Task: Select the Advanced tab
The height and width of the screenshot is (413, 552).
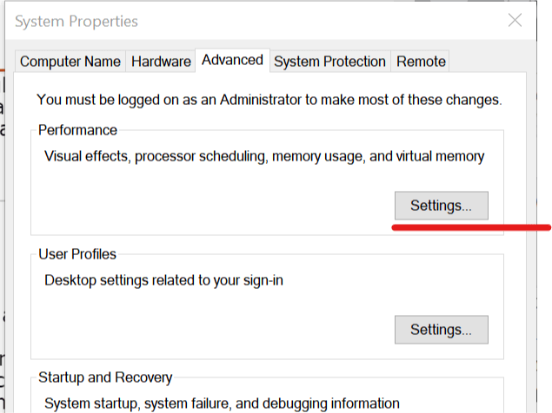Action: click(x=232, y=60)
